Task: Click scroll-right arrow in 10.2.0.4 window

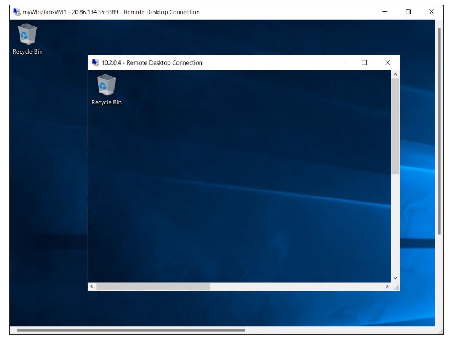Action: coord(387,286)
